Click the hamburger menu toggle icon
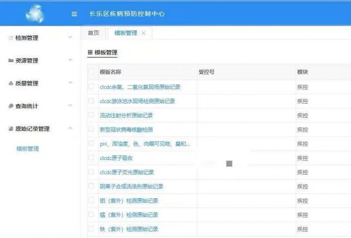 (x=74, y=14)
